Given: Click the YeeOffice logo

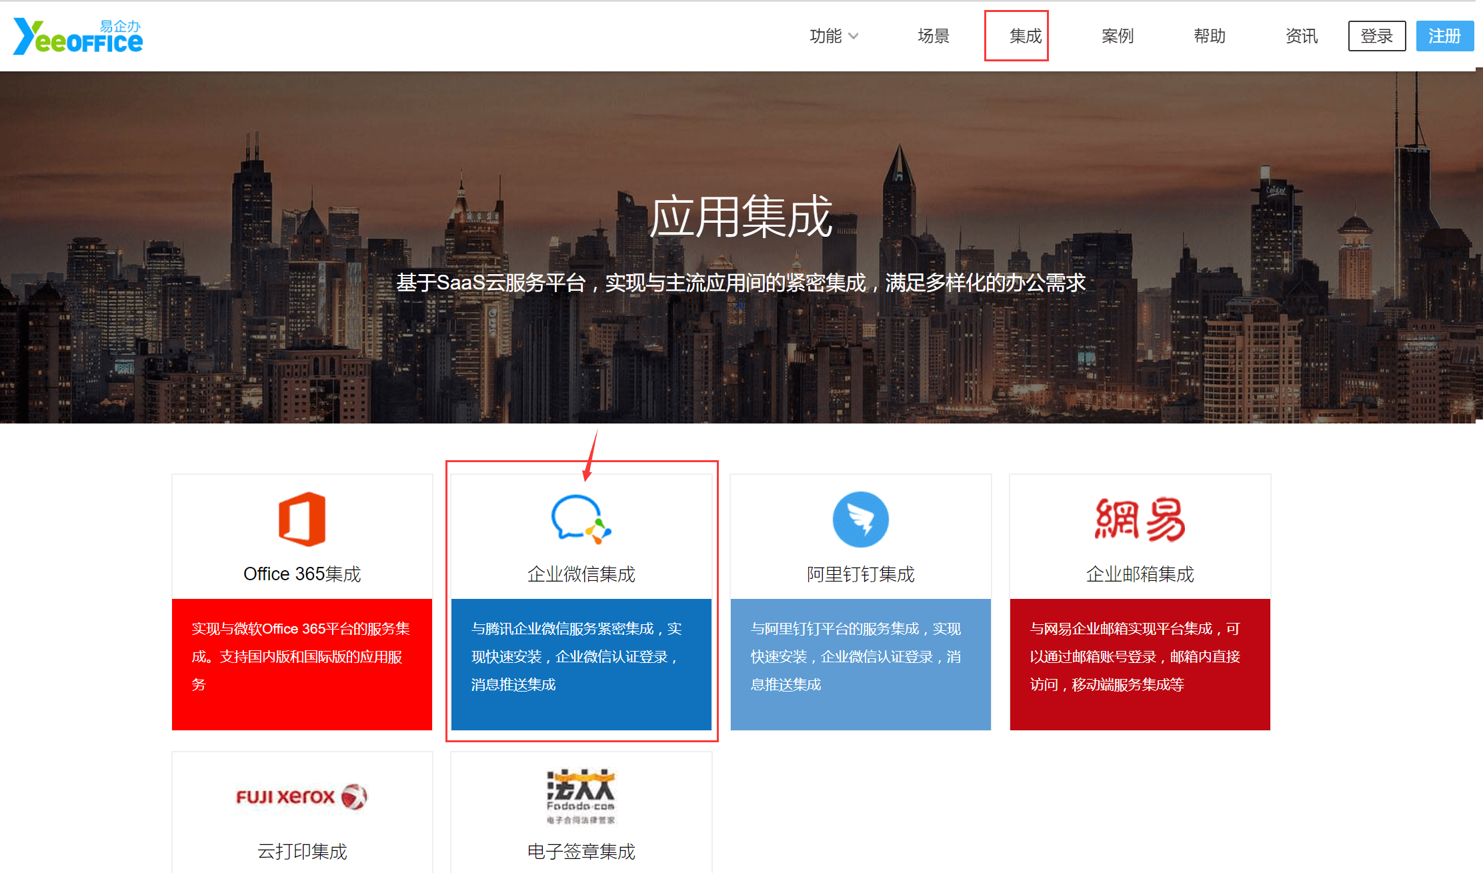Looking at the screenshot, I should point(78,36).
